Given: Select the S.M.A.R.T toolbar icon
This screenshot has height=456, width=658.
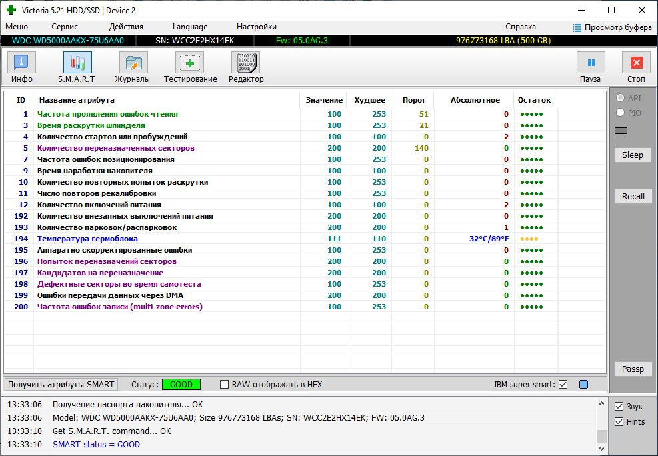Looking at the screenshot, I should click(77, 63).
